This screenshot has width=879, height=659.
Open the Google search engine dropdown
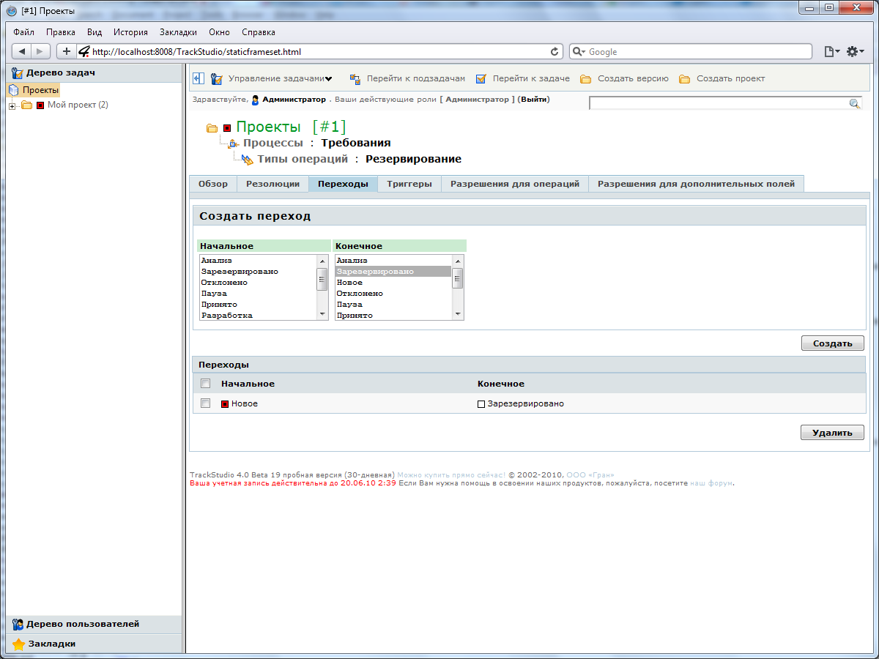pyautogui.click(x=579, y=52)
